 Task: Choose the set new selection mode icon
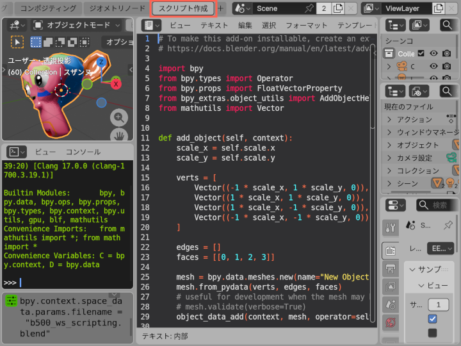click(36, 42)
